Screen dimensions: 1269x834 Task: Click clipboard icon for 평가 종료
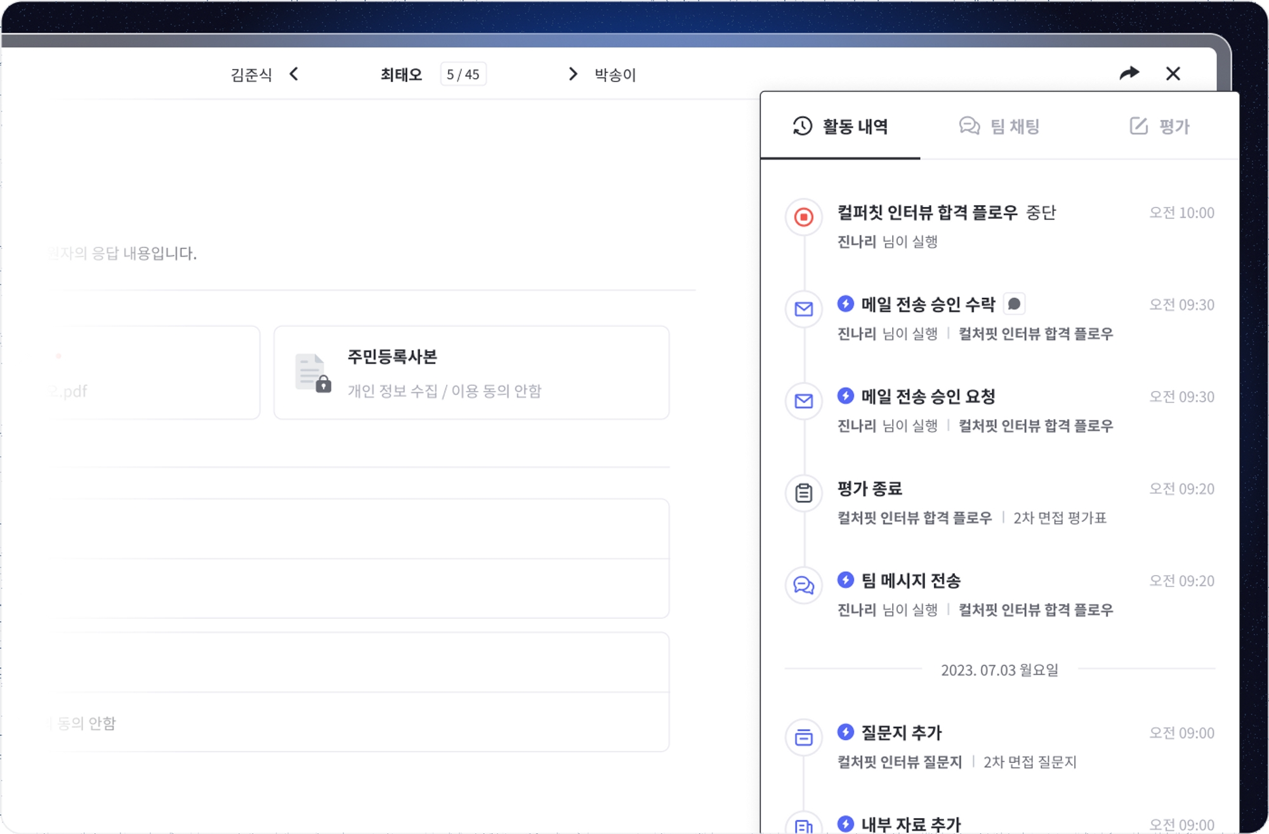tap(803, 493)
